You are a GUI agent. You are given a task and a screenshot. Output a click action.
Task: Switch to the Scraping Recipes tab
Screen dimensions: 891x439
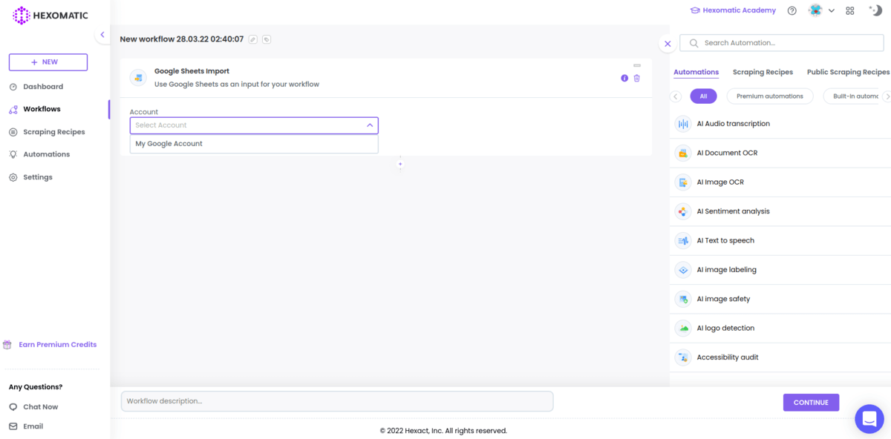763,71
